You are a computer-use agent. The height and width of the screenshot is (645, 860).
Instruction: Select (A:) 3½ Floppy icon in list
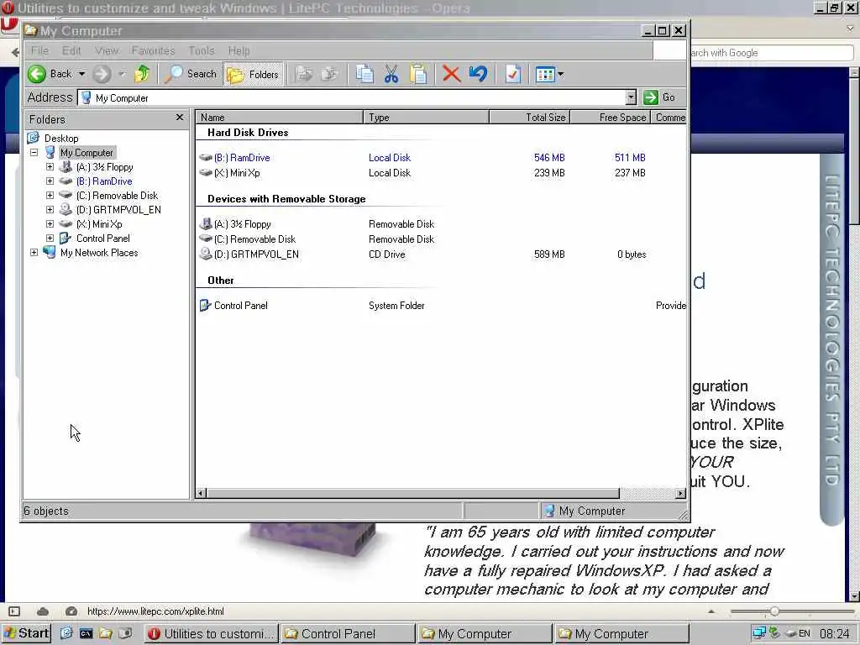pyautogui.click(x=206, y=223)
